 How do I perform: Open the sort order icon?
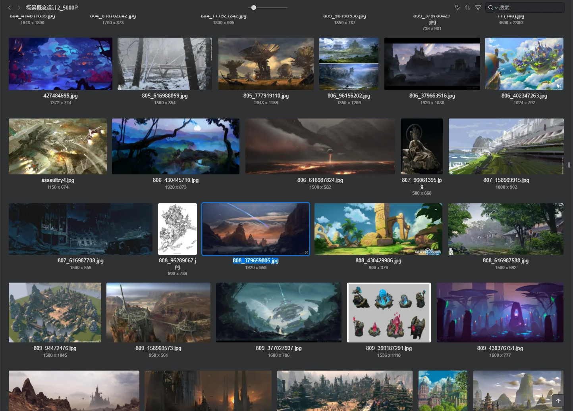(x=468, y=8)
